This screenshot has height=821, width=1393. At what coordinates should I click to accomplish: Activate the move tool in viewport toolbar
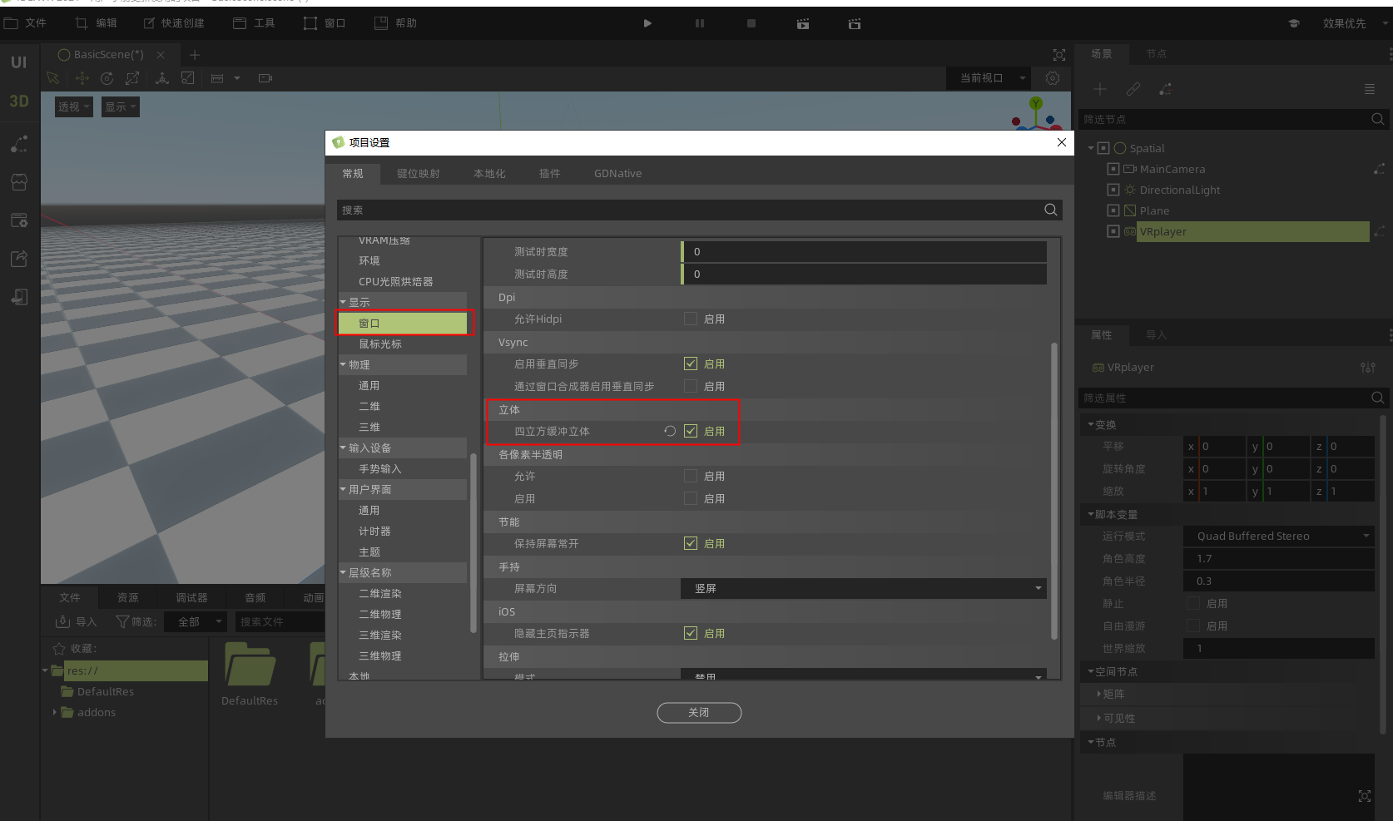[x=82, y=78]
